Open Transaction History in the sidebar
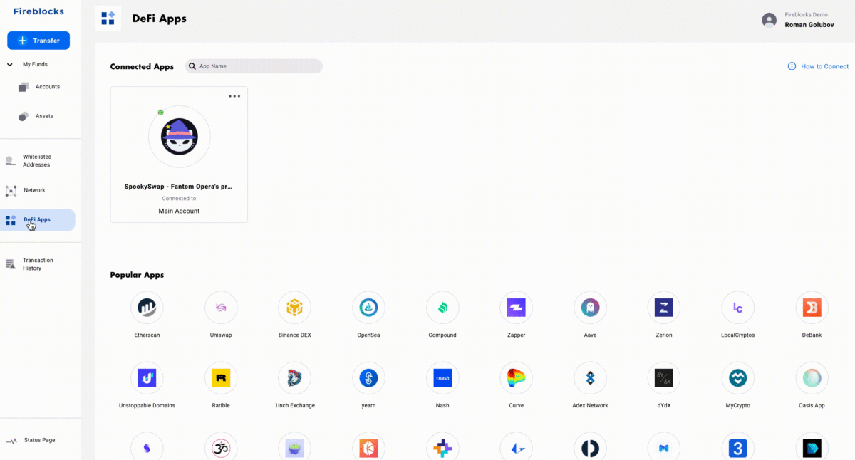 [37, 264]
